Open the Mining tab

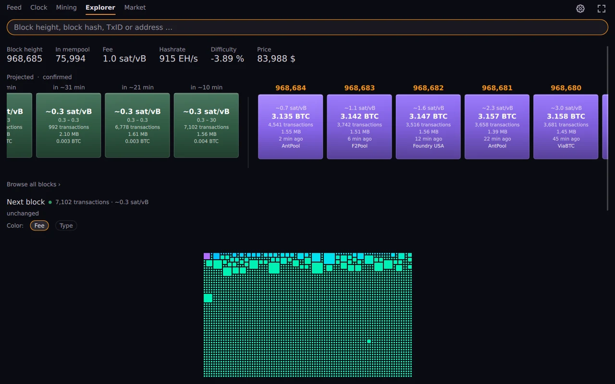(66, 8)
